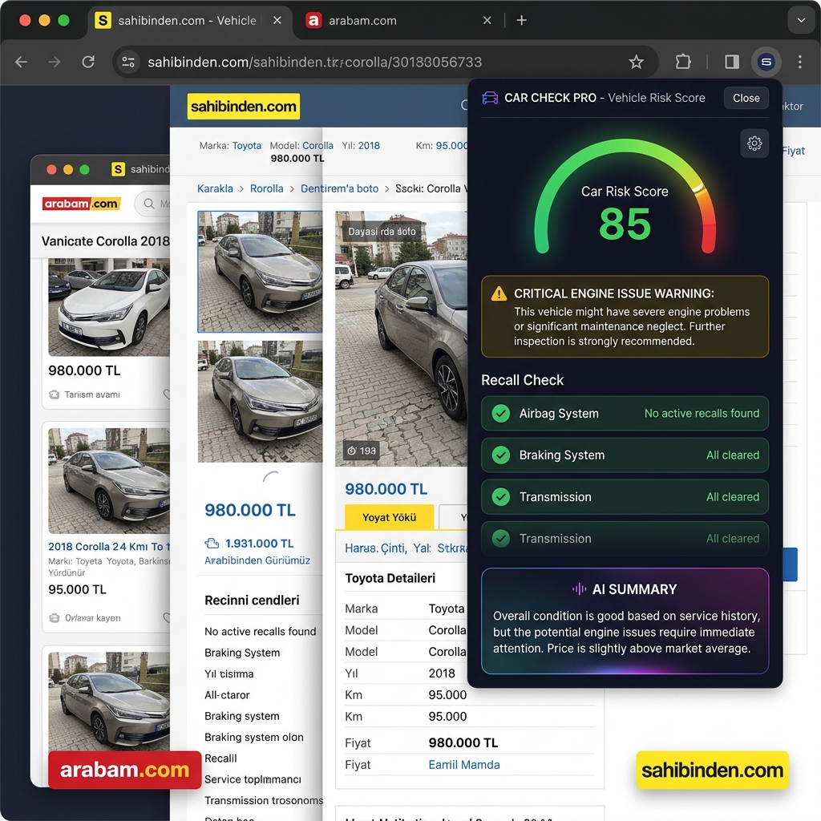
Task: Click the browser back arrow
Action: [x=21, y=63]
